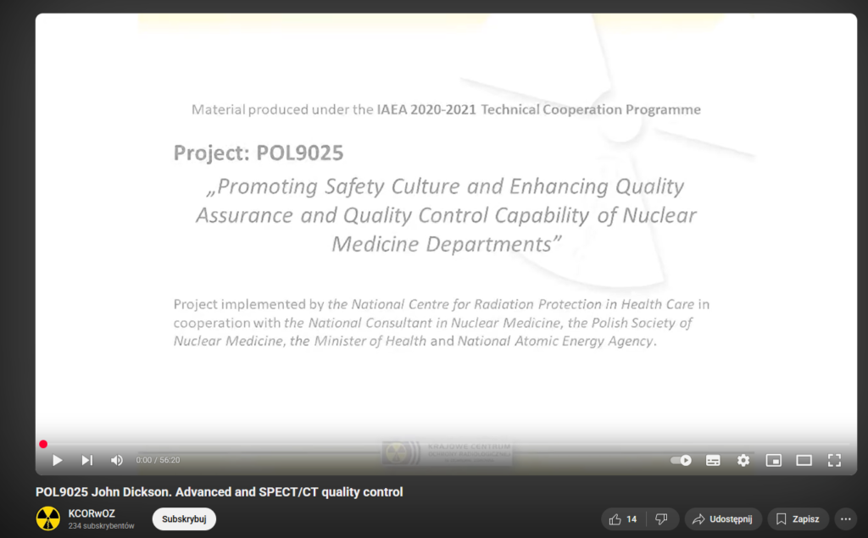The height and width of the screenshot is (538, 868).
Task: Enable theater mode view
Action: click(804, 460)
